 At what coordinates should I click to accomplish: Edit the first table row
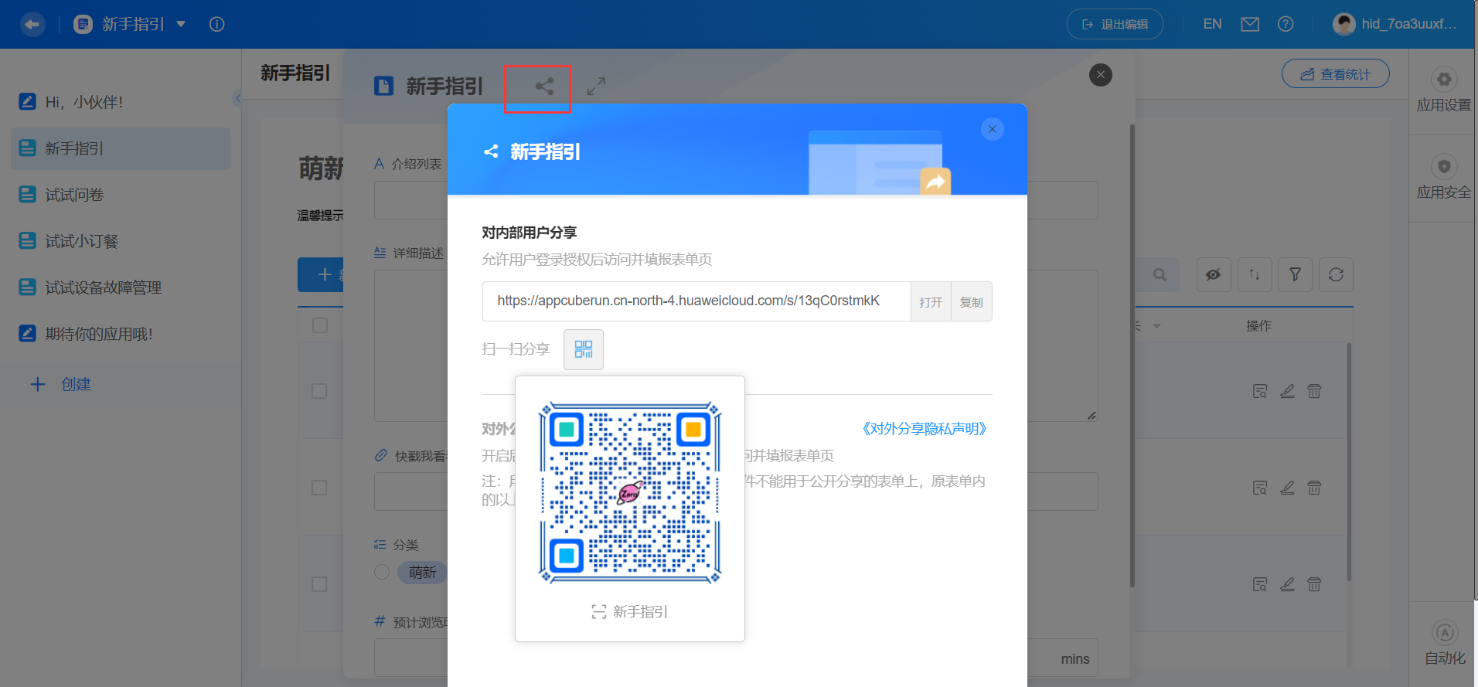coord(1287,392)
